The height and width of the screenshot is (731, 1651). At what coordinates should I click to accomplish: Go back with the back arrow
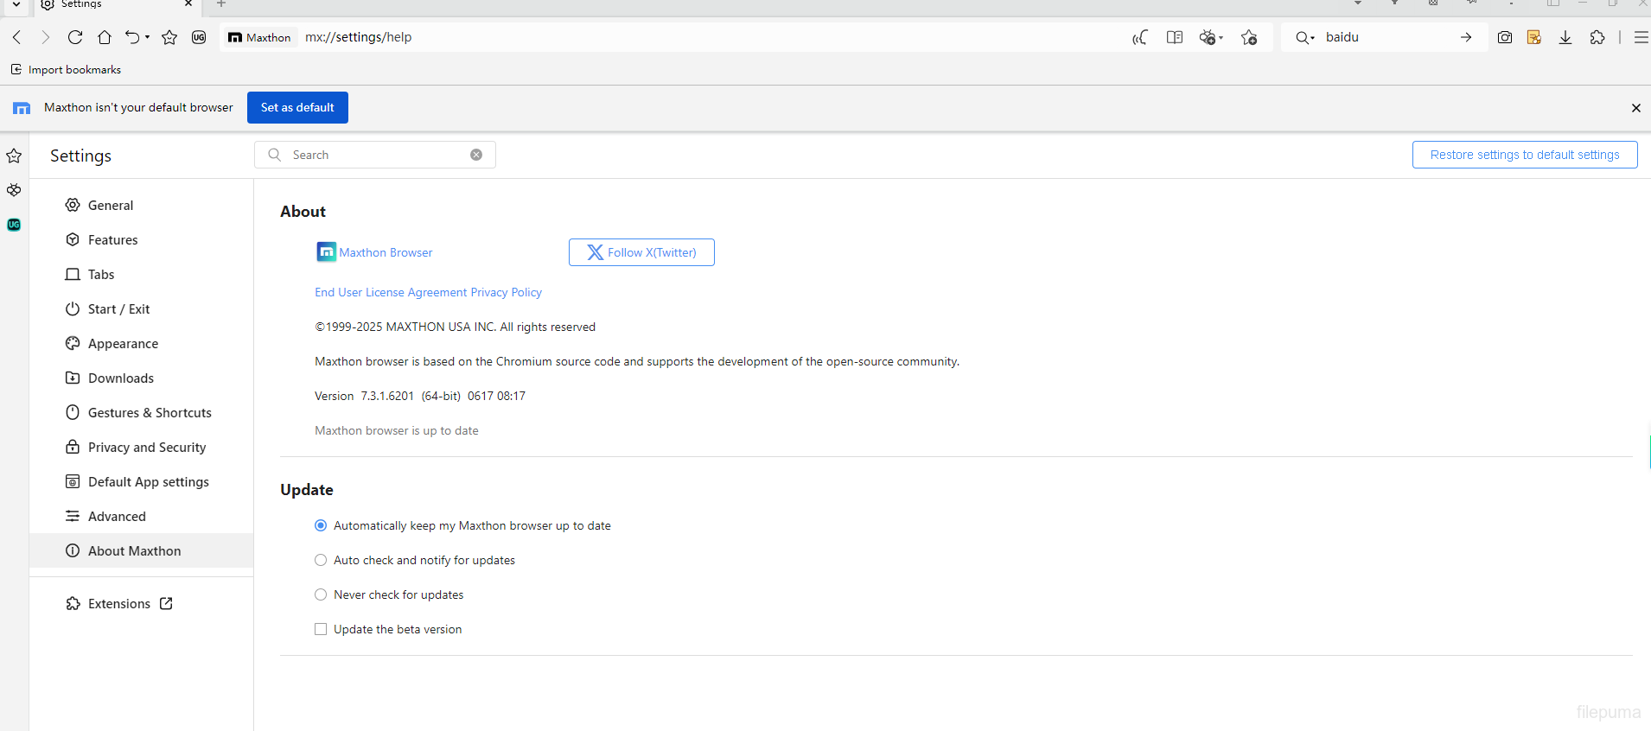17,37
